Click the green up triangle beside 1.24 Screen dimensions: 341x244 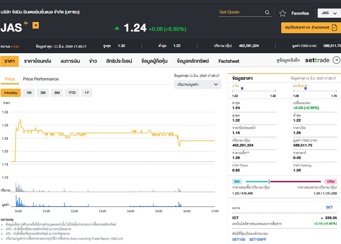click(117, 28)
